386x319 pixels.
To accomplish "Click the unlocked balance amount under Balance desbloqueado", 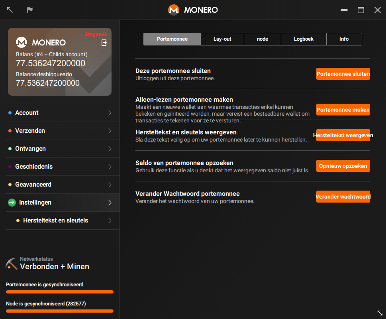I will 48,83.
